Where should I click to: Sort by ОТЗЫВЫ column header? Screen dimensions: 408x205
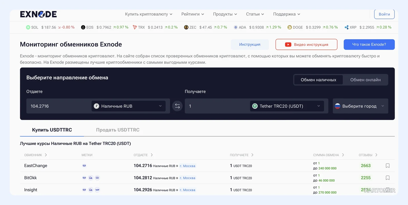pos(368,155)
